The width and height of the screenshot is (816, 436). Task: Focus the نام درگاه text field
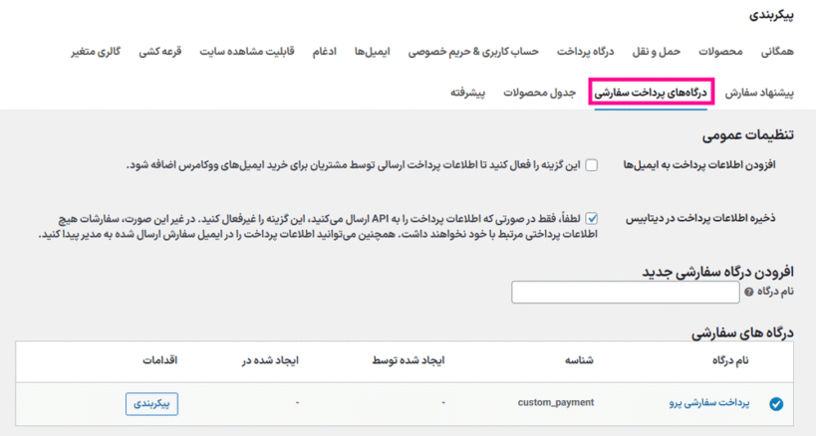625,292
